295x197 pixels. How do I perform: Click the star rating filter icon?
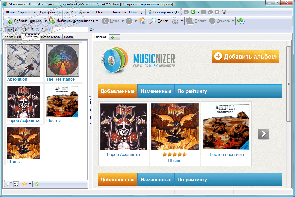pos(24,184)
